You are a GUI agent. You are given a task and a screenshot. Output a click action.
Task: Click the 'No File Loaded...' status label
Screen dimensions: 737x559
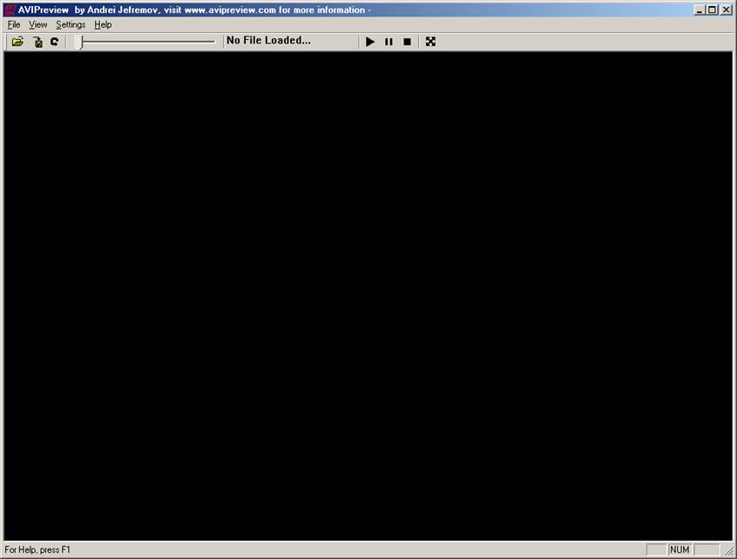(x=268, y=40)
